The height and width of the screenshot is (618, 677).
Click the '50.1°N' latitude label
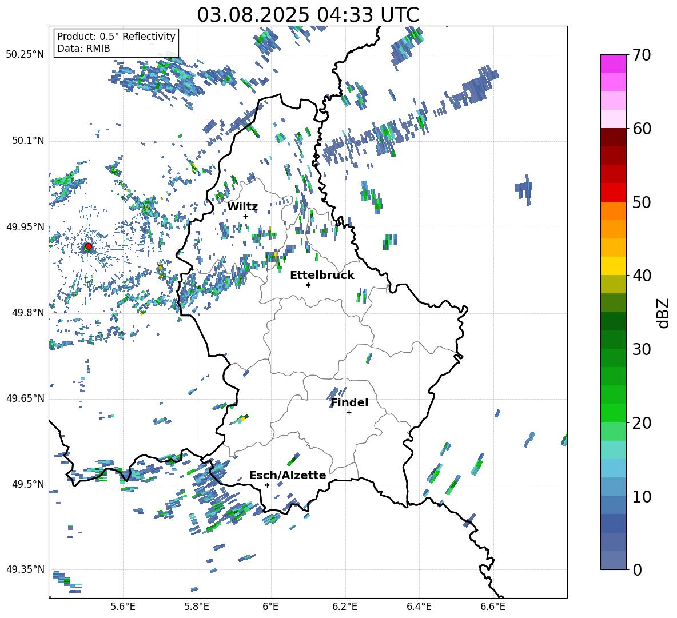pos(28,141)
